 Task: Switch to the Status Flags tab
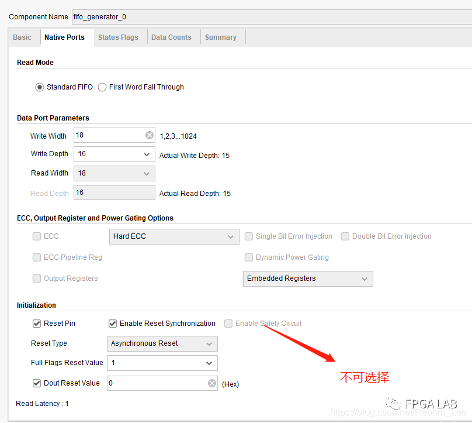pyautogui.click(x=118, y=37)
